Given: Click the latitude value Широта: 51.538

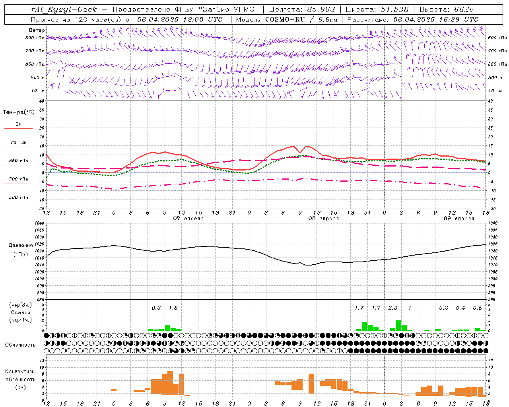Looking at the screenshot, I should (377, 10).
